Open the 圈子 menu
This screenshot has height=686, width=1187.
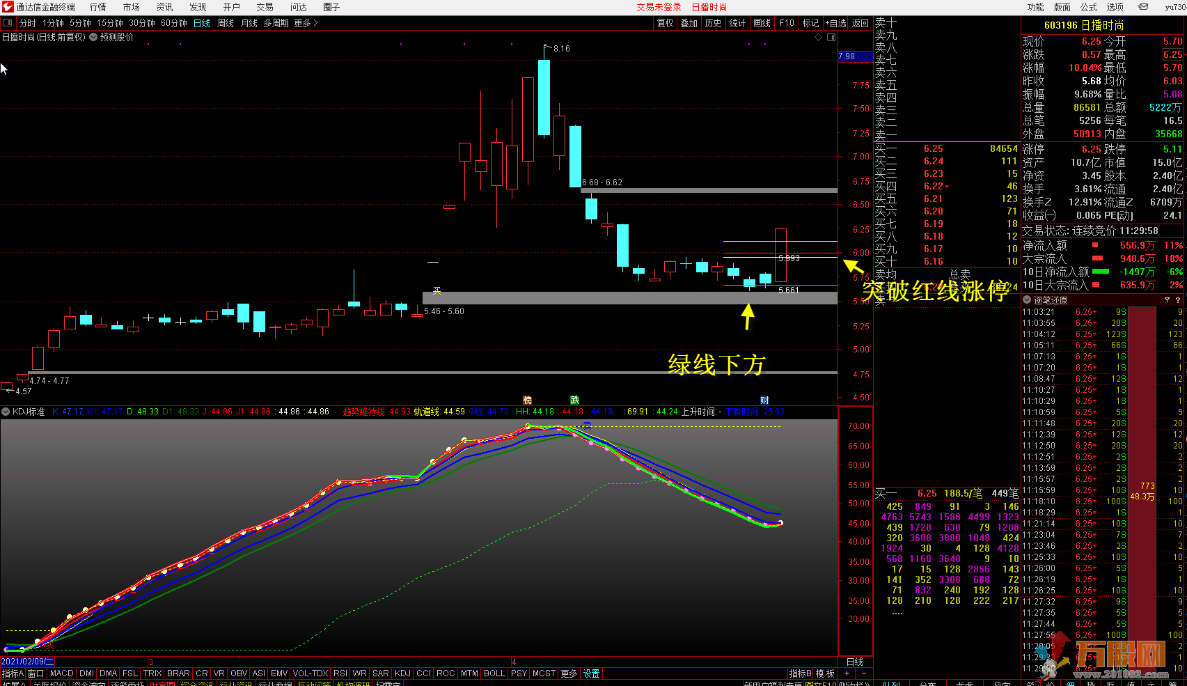[x=332, y=7]
